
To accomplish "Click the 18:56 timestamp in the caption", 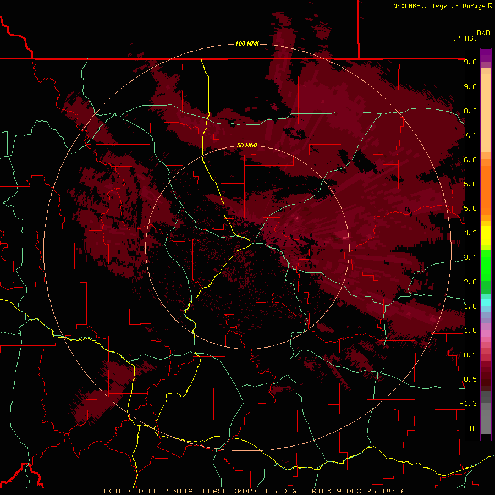I will tap(393, 491).
